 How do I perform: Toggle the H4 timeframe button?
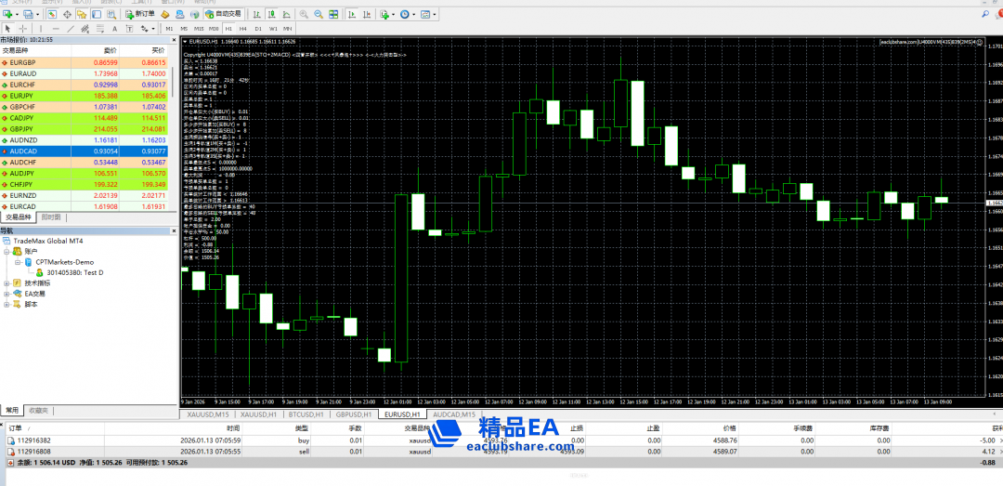[243, 29]
